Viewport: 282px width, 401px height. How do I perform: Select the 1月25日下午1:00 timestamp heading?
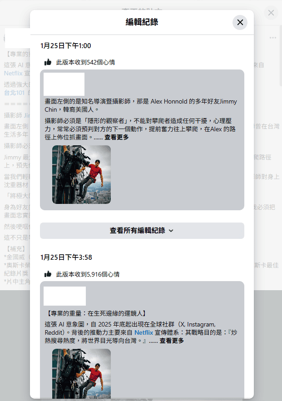click(x=65, y=46)
